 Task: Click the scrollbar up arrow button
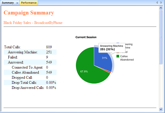click(161, 8)
